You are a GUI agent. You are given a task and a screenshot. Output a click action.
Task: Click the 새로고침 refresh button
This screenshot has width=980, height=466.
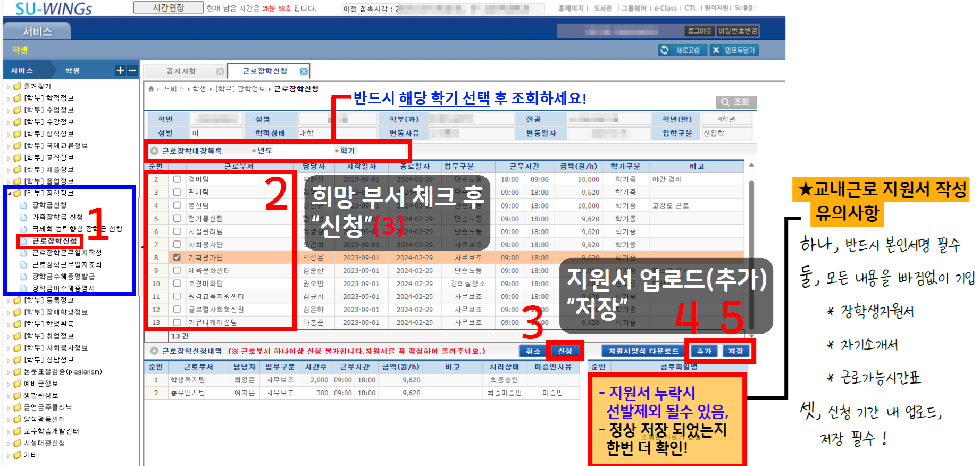click(682, 50)
